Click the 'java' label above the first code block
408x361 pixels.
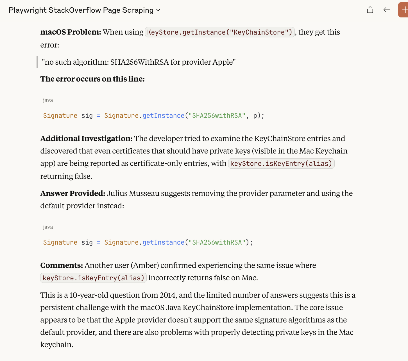point(48,100)
